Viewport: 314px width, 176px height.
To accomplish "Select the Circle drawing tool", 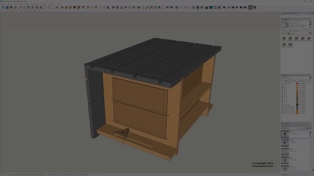I will (37, 7).
